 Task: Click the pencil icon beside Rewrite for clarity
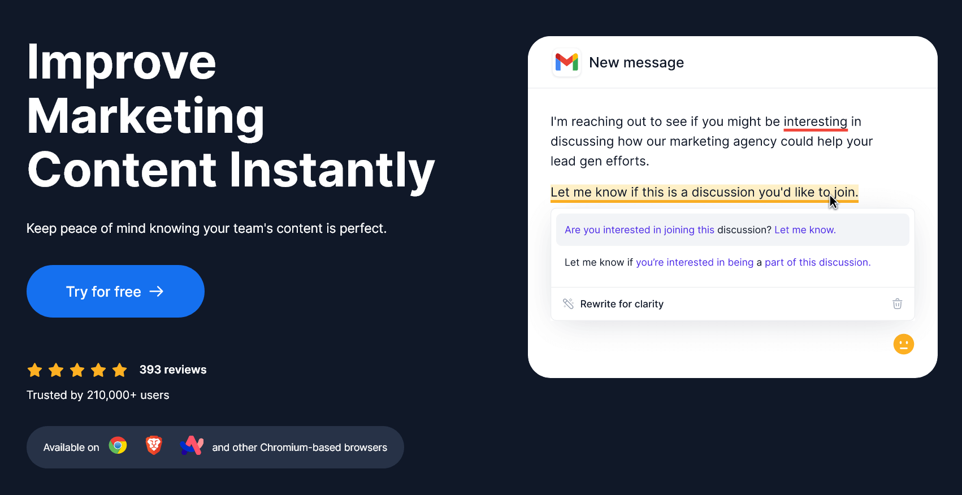tap(568, 304)
